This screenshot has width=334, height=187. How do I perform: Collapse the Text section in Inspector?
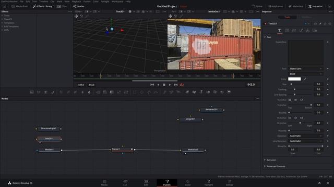tap(265, 37)
